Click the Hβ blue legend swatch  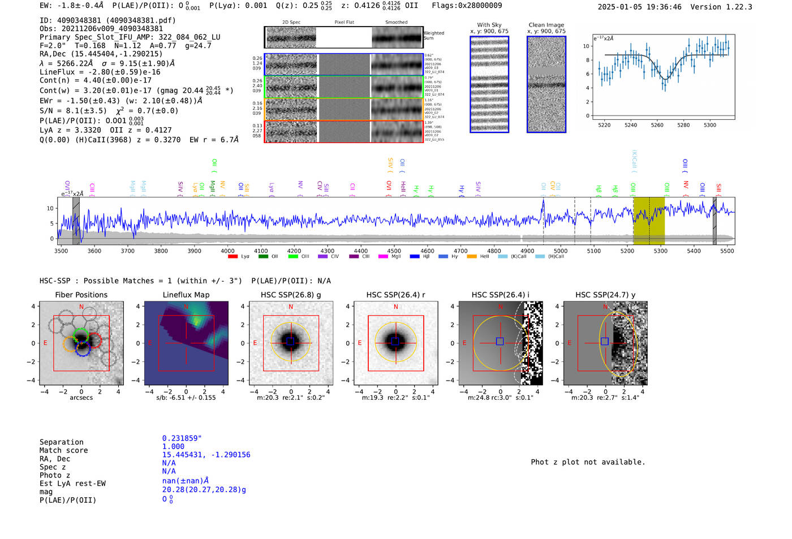point(415,257)
